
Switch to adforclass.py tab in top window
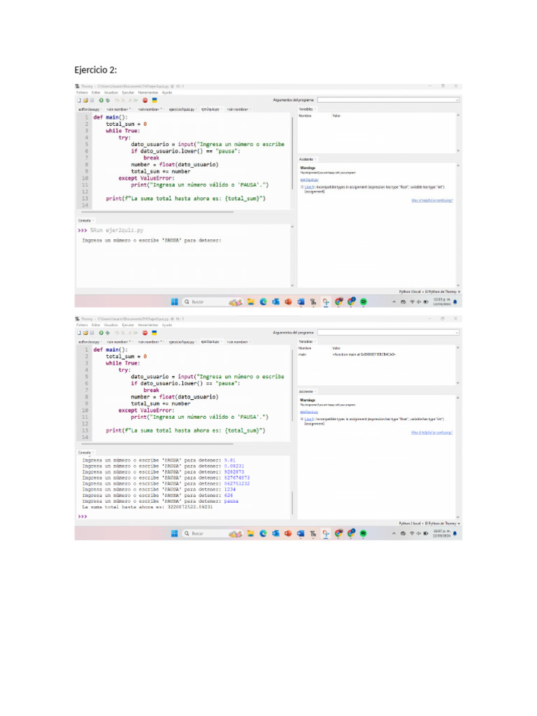89,110
